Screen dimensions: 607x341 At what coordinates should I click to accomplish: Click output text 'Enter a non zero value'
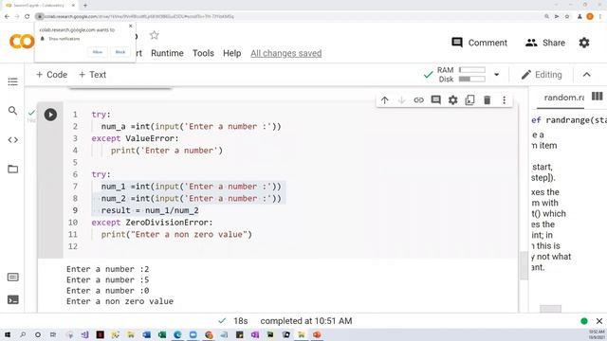pyautogui.click(x=120, y=301)
